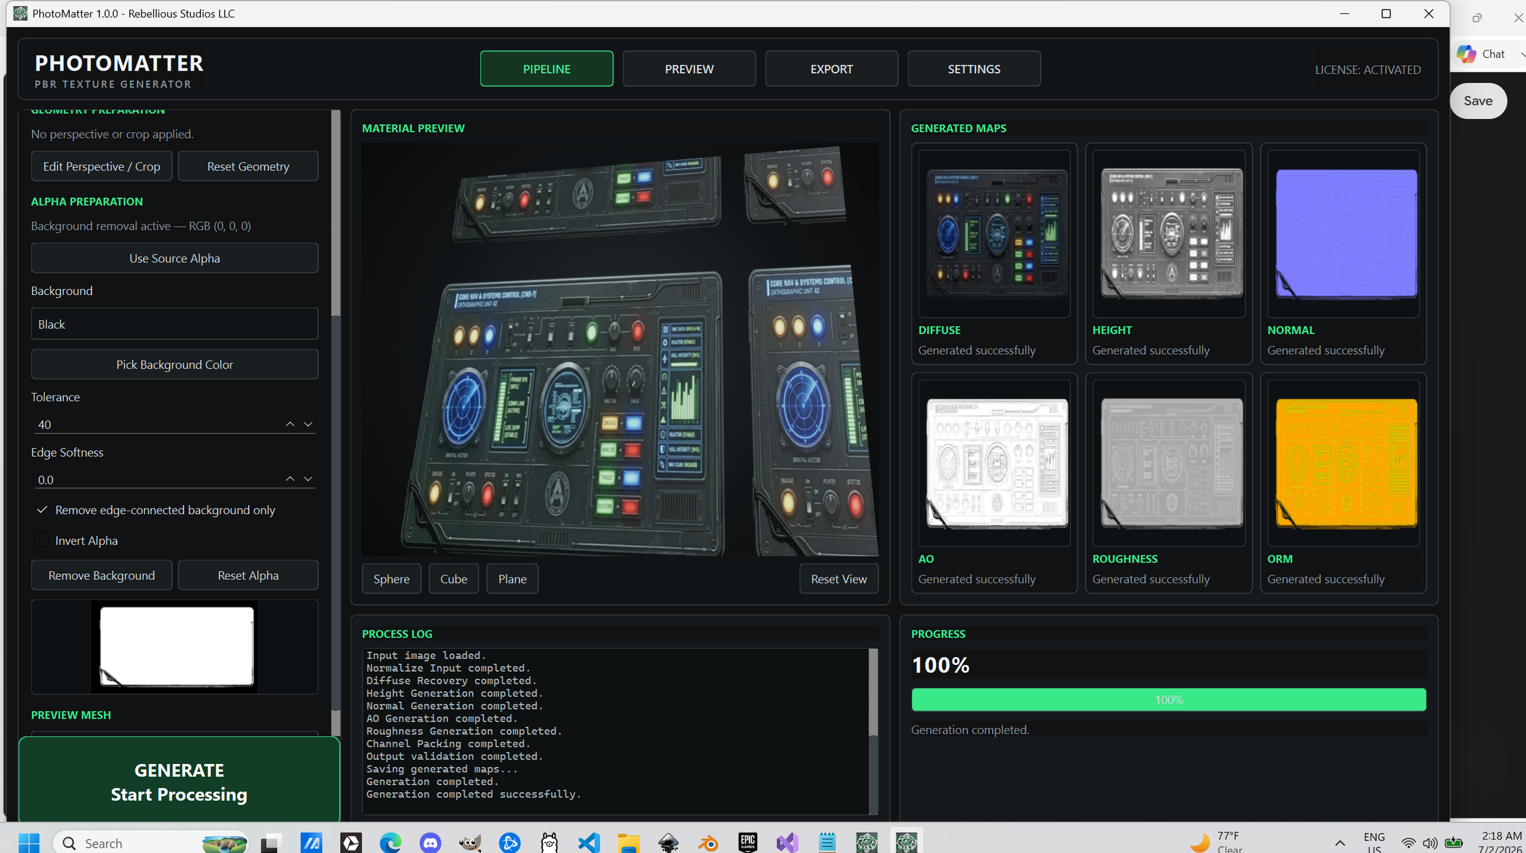Click the taskbar Search box

point(151,843)
